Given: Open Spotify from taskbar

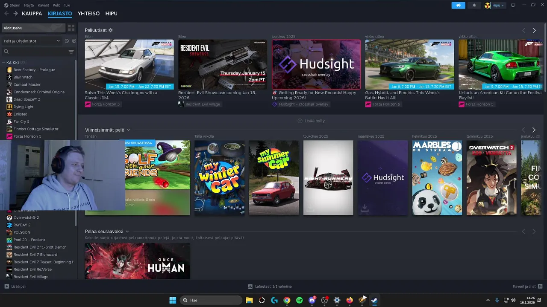Looking at the screenshot, I should [299, 300].
